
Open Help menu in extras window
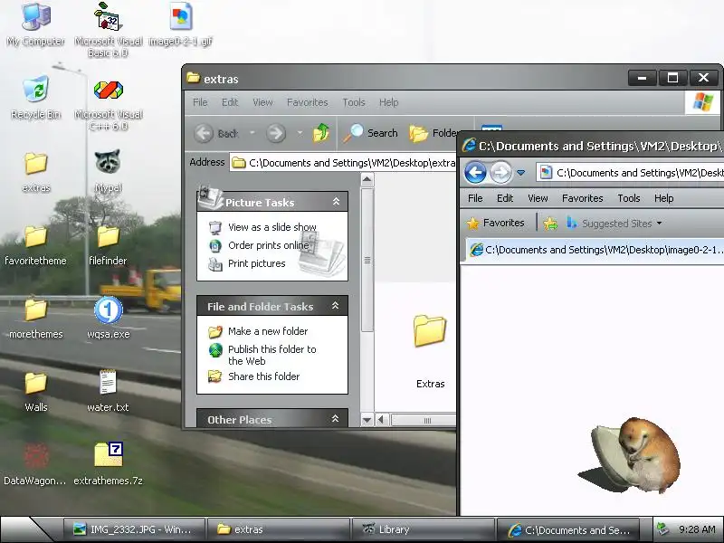pos(389,102)
